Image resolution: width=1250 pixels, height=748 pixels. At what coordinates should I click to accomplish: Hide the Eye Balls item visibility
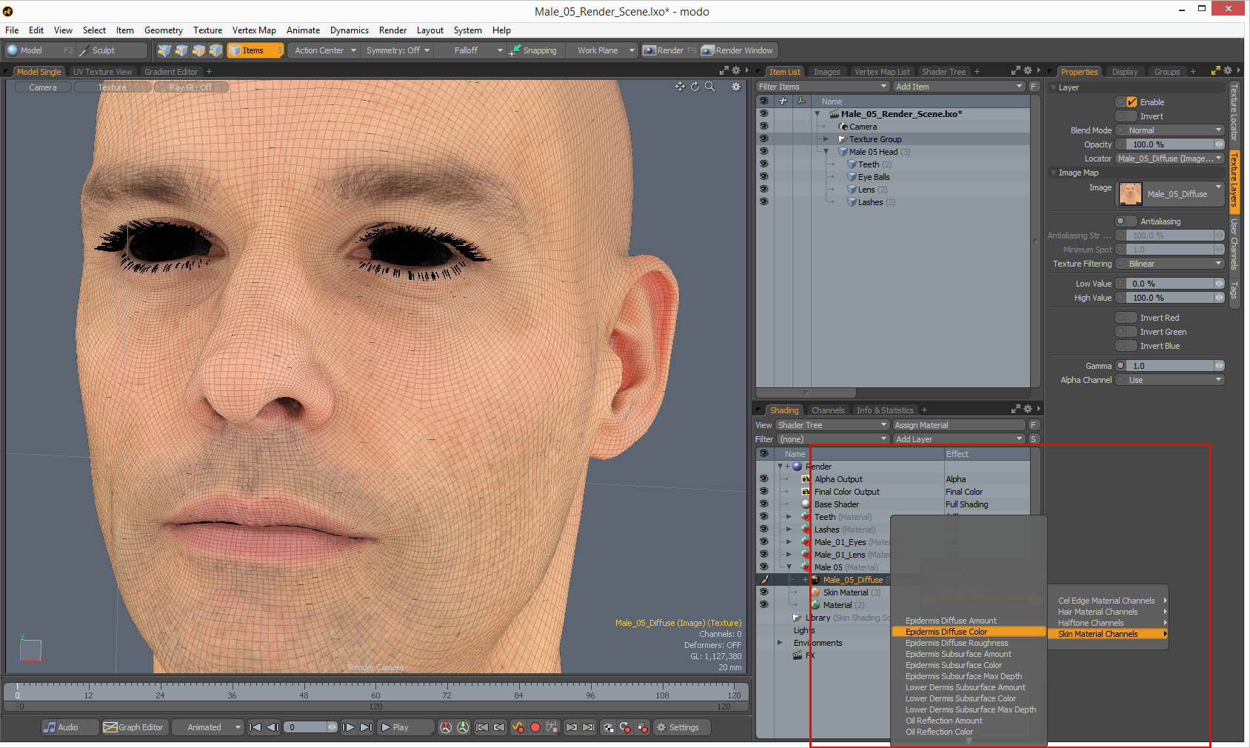[x=763, y=176]
